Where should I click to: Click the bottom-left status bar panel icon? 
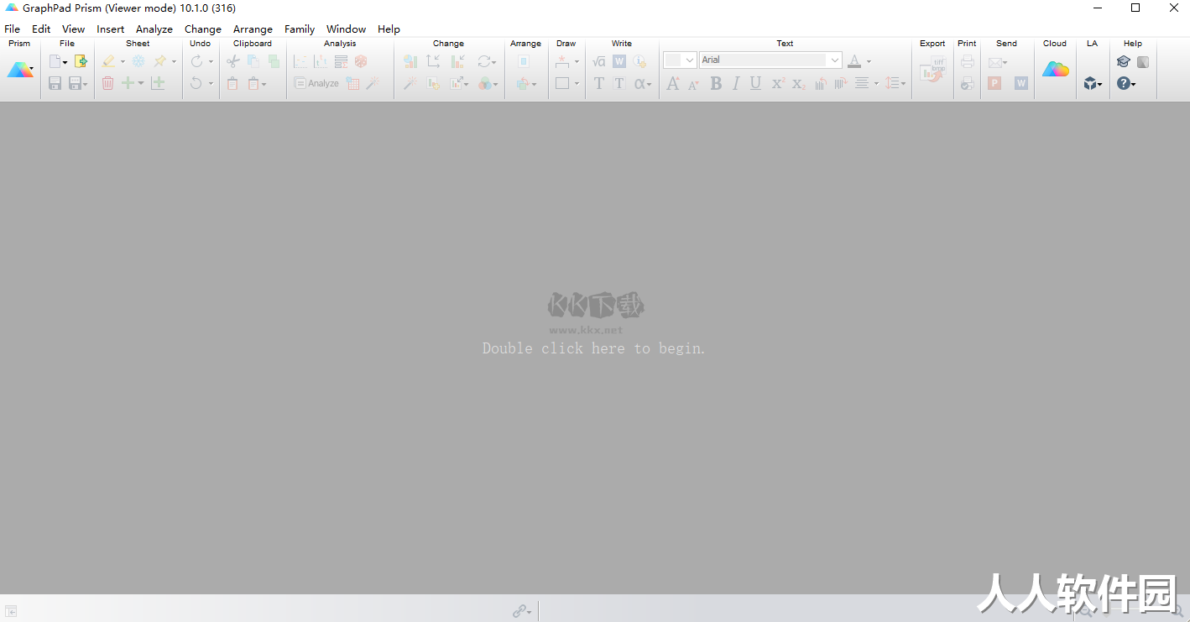click(x=11, y=611)
